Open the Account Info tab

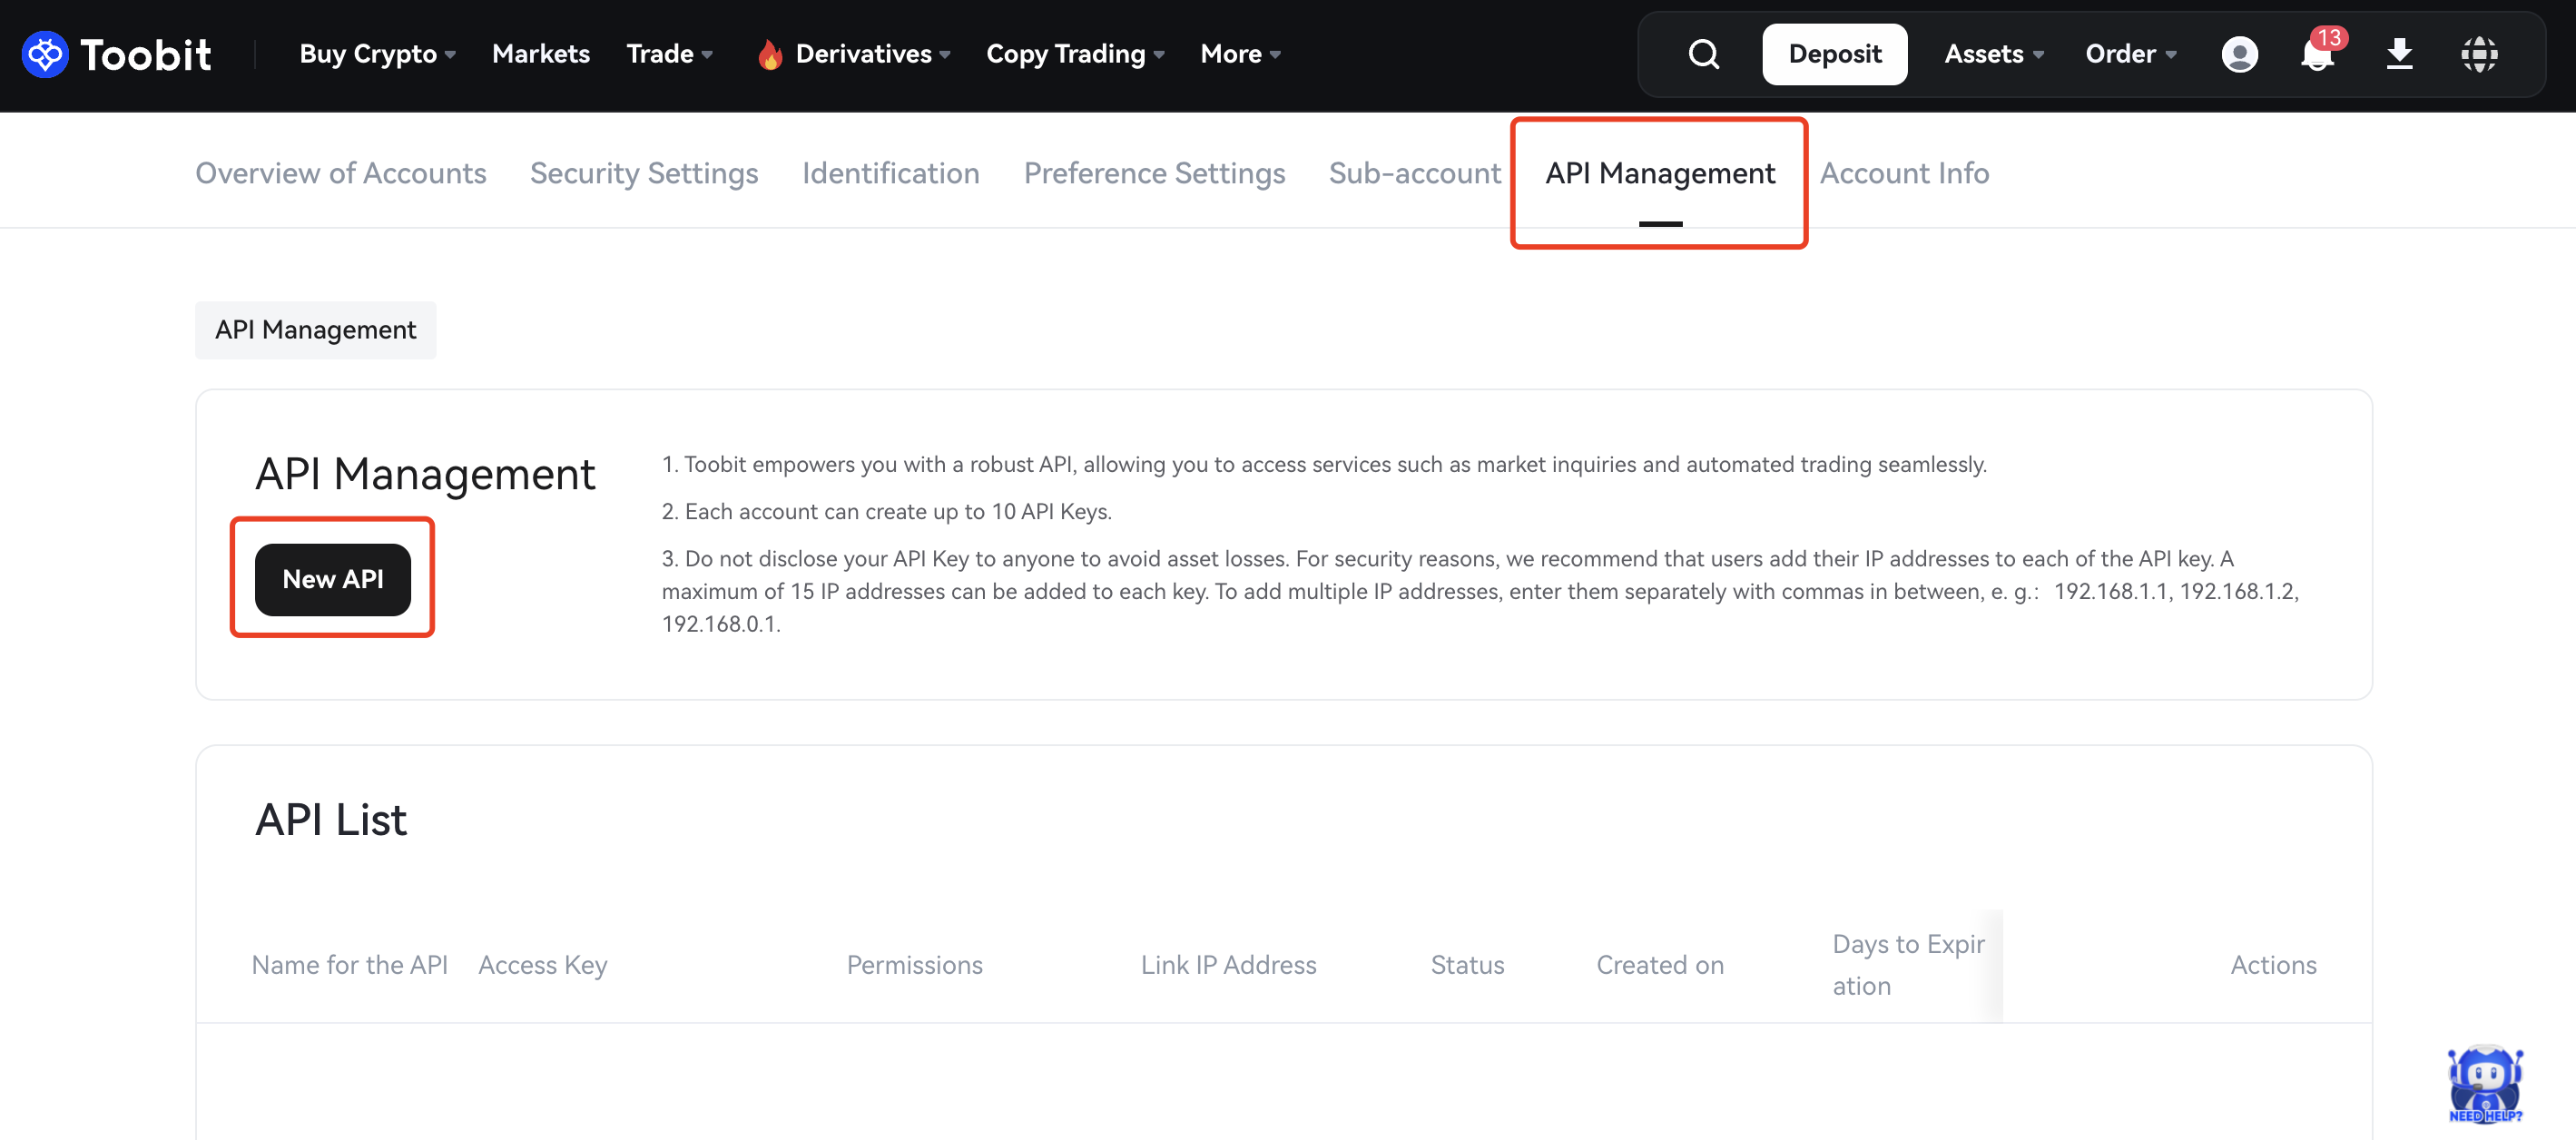point(1904,173)
